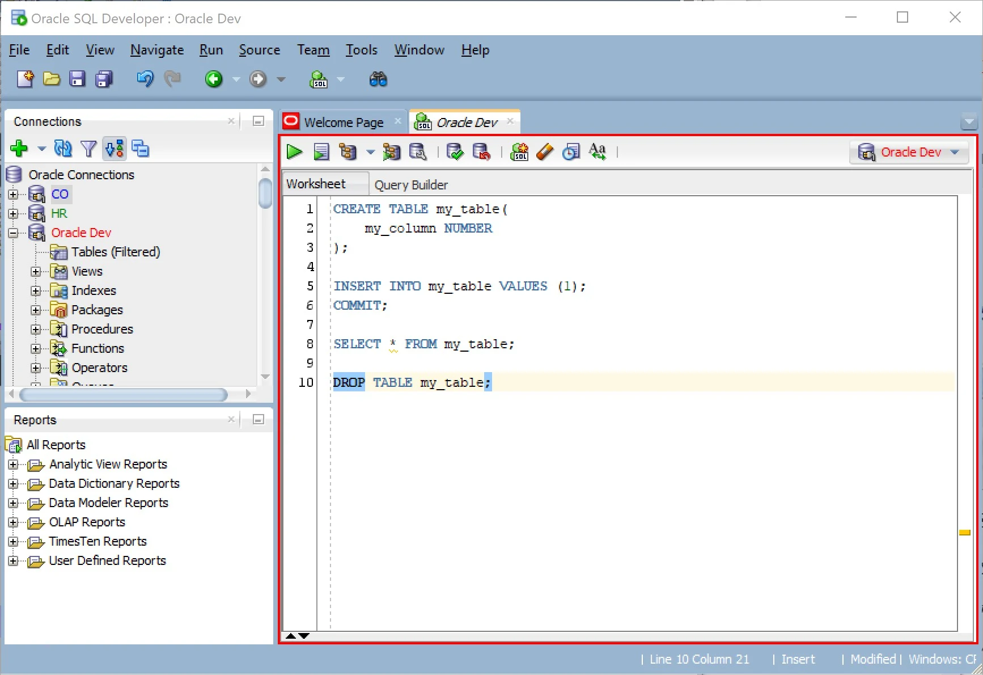Viewport: 983px width, 675px height.
Task: Expand the CO connection node
Action: point(14,195)
